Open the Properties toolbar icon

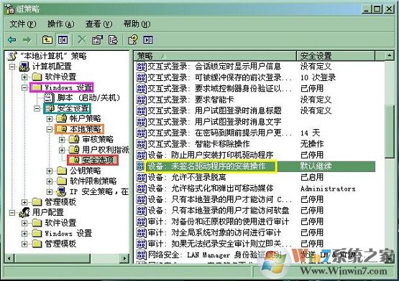click(x=97, y=40)
